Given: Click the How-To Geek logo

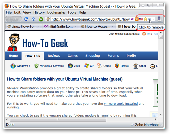Looking at the screenshot, I should tap(38, 42).
